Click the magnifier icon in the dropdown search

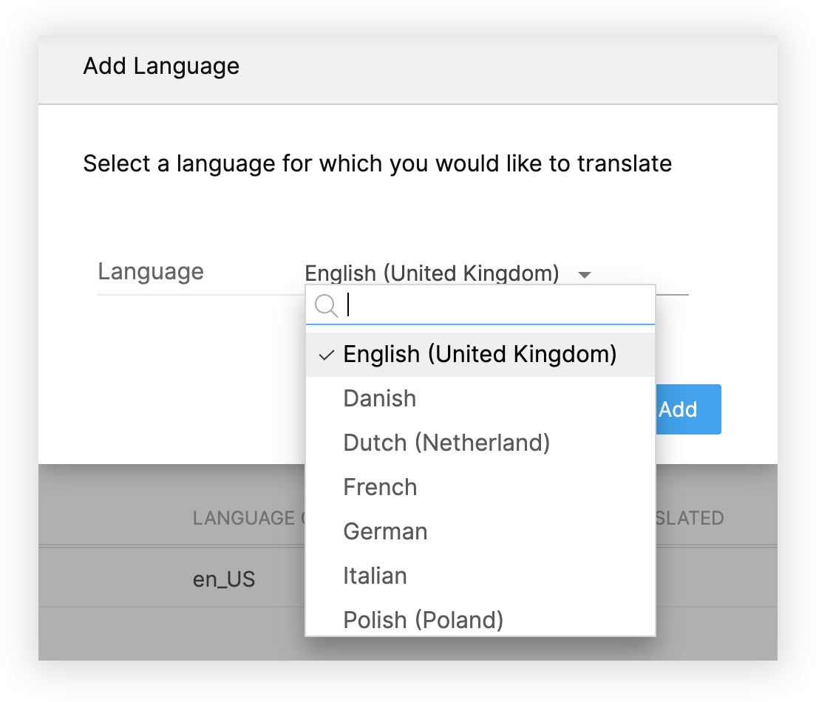(x=326, y=305)
